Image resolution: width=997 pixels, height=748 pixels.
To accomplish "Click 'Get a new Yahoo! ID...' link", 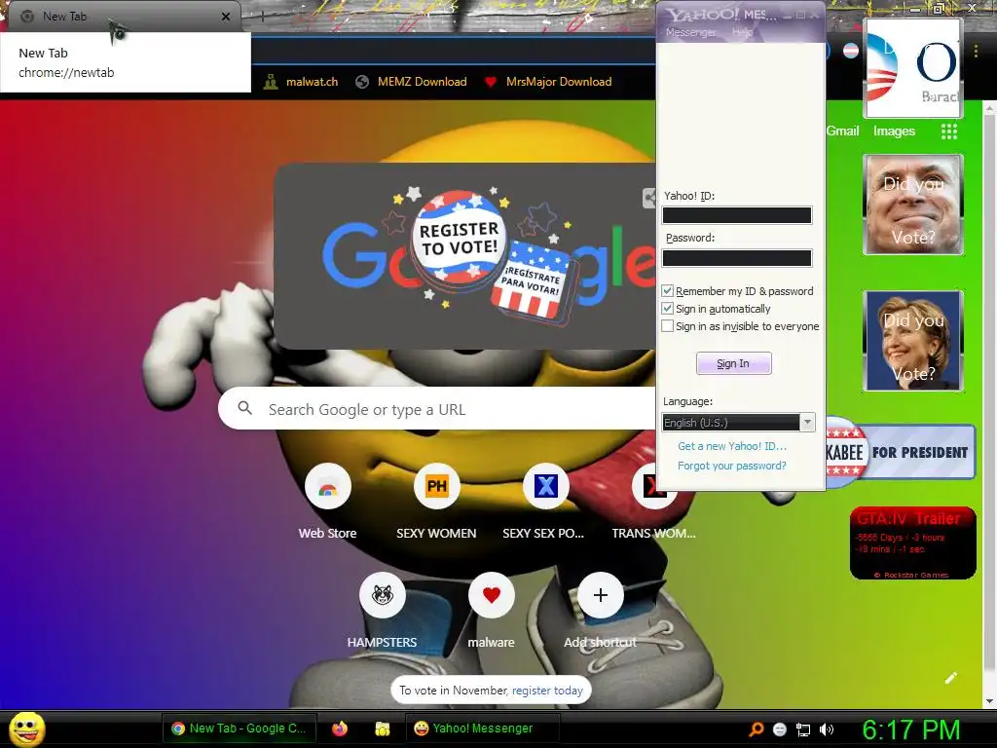I will pyautogui.click(x=732, y=446).
